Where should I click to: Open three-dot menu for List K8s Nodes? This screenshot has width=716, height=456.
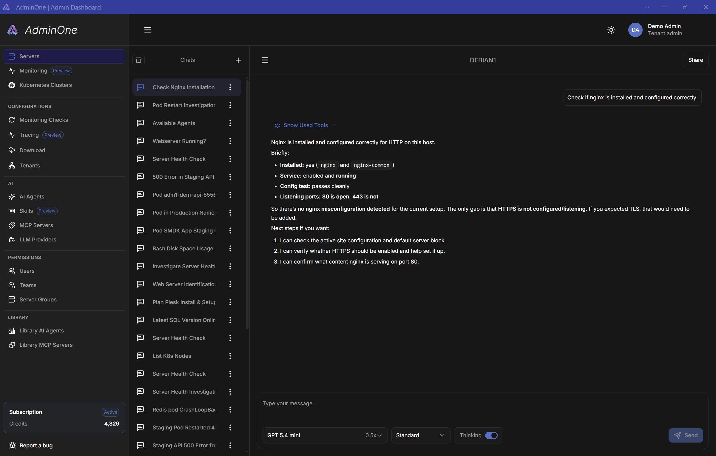(x=230, y=356)
